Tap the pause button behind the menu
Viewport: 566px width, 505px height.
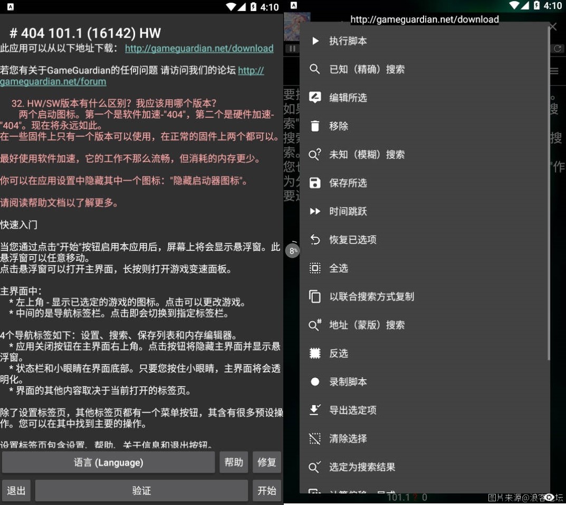(x=292, y=49)
